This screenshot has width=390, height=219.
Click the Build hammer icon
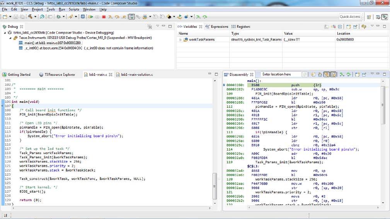click(x=30, y=17)
